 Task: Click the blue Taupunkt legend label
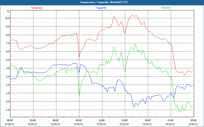[101, 8]
